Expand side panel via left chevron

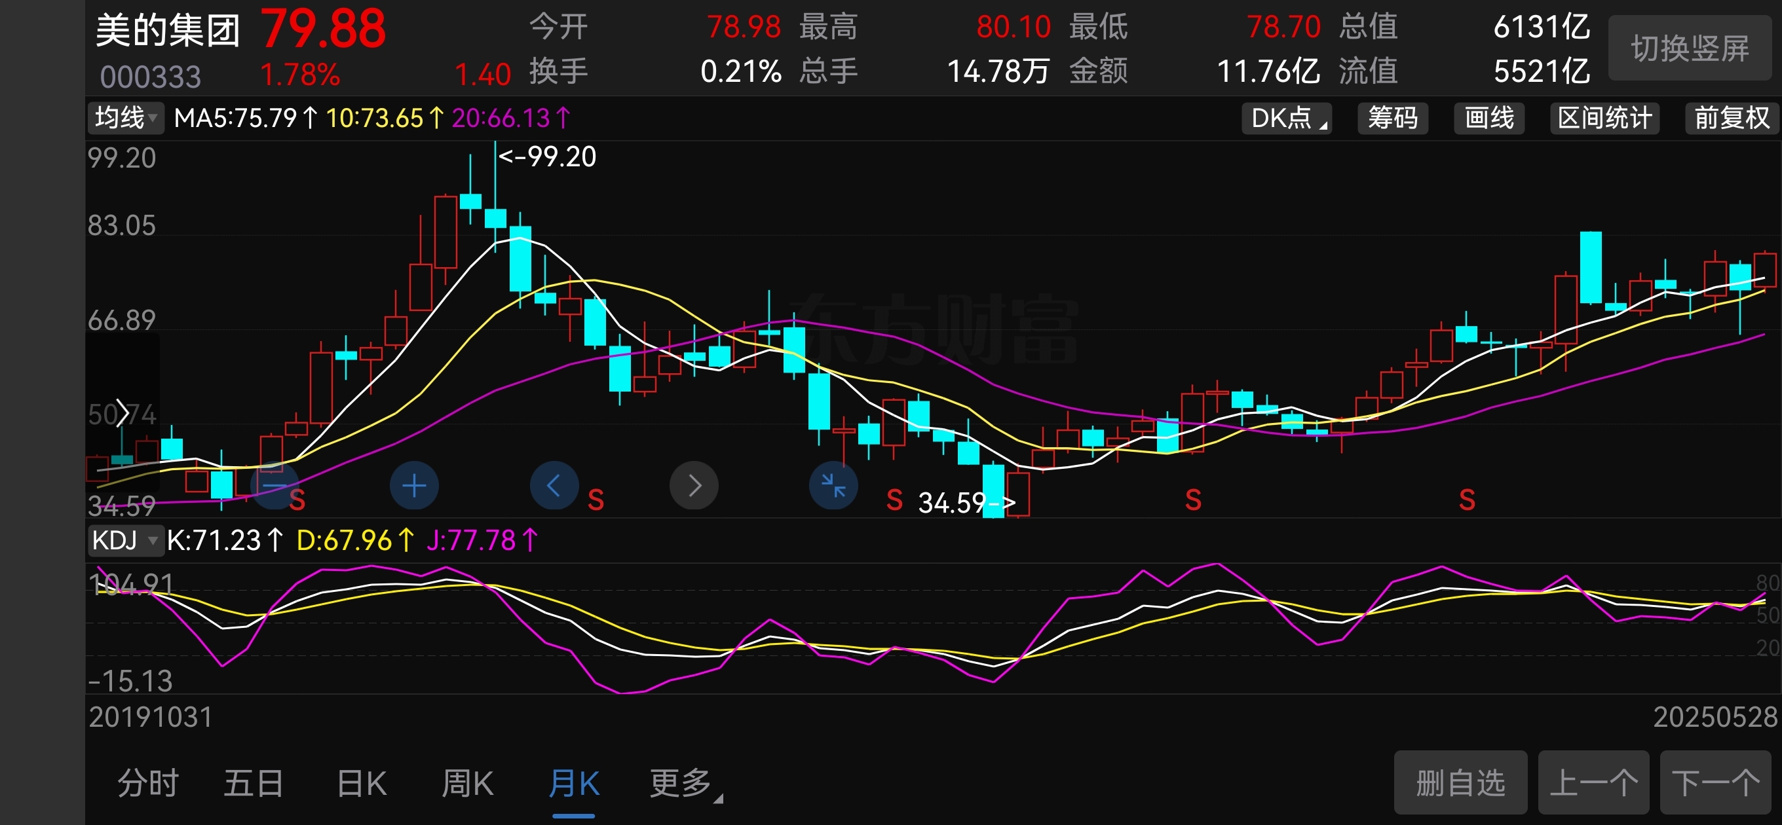123,413
